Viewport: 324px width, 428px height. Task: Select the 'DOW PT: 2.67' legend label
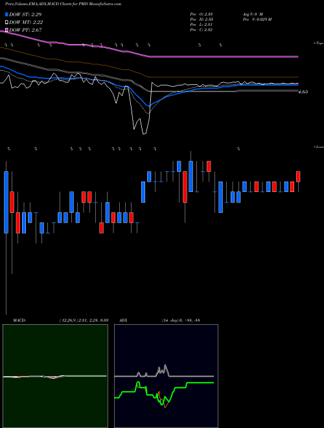tap(25, 30)
